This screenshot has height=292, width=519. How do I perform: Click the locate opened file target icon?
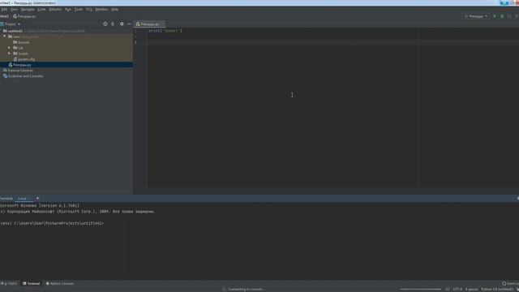pos(105,24)
